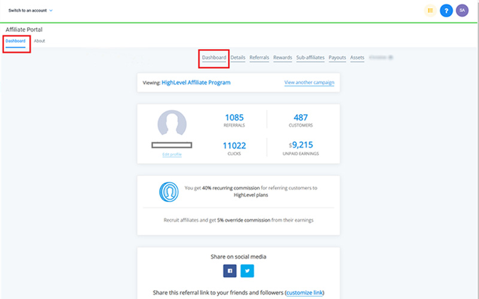Click the 5% override commission text

click(x=244, y=220)
